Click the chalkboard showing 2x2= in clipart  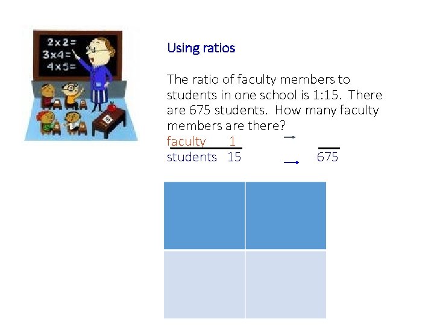[x=78, y=55]
